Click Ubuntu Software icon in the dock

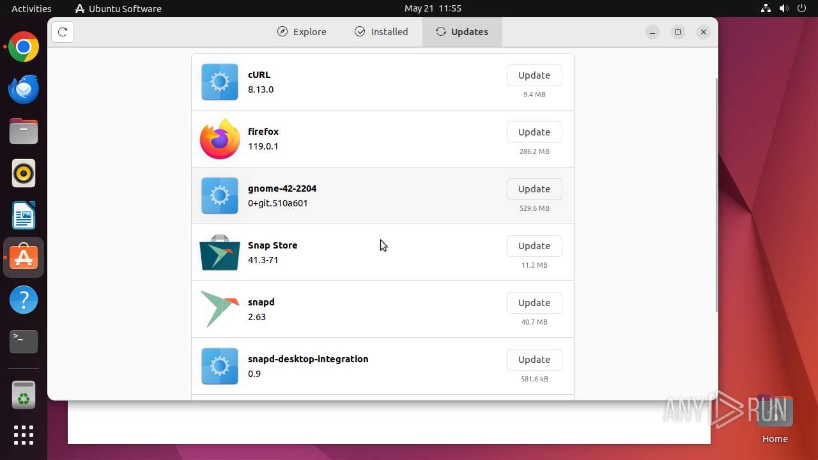pyautogui.click(x=24, y=257)
